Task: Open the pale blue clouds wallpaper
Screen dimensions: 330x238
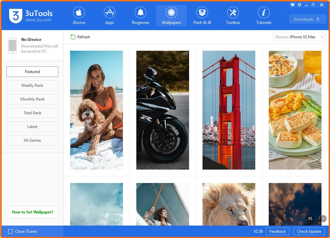Action: coord(96,204)
